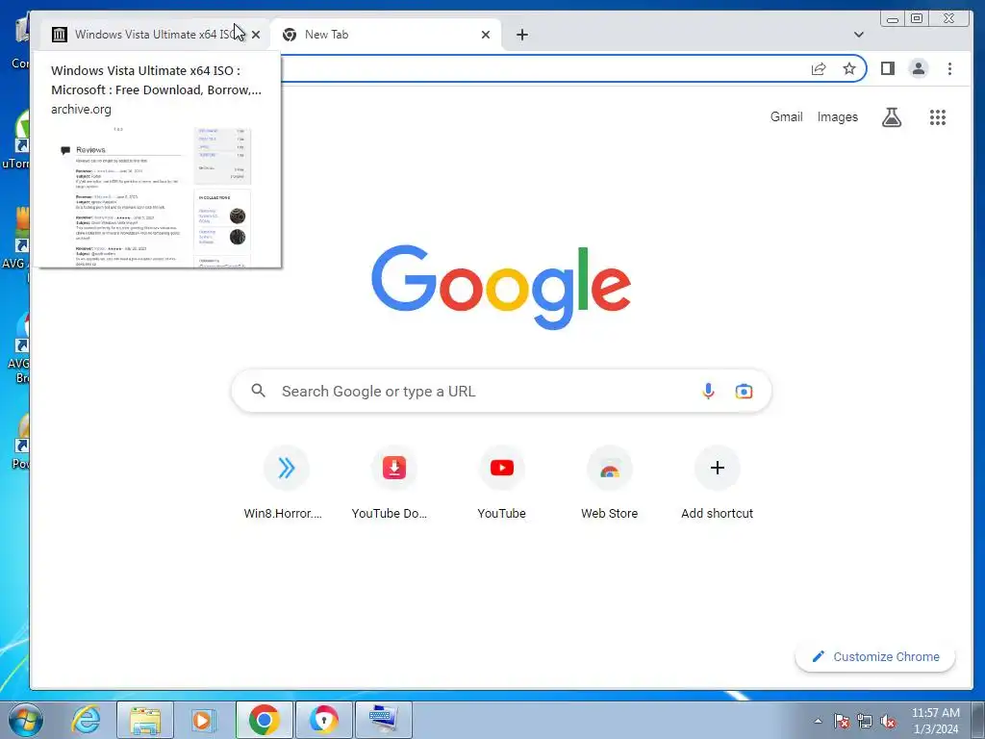Click the Customize Chrome button
Screen dimensions: 985x739
point(875,656)
